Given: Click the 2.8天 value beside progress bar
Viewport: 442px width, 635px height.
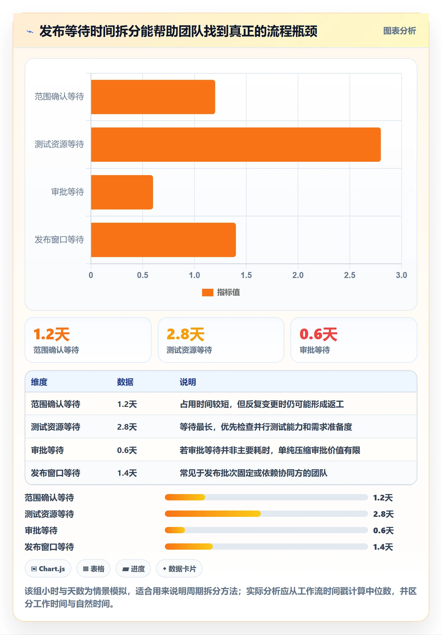Looking at the screenshot, I should (383, 514).
